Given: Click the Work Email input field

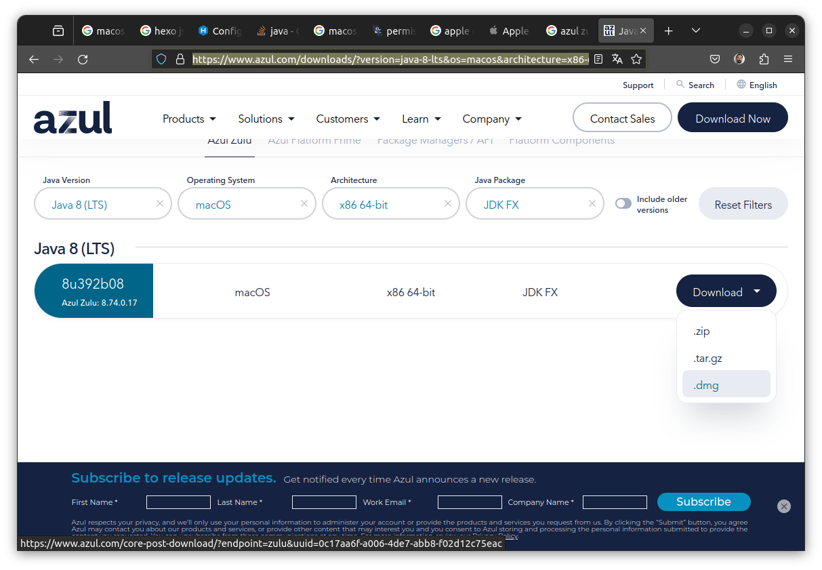Looking at the screenshot, I should coord(469,502).
